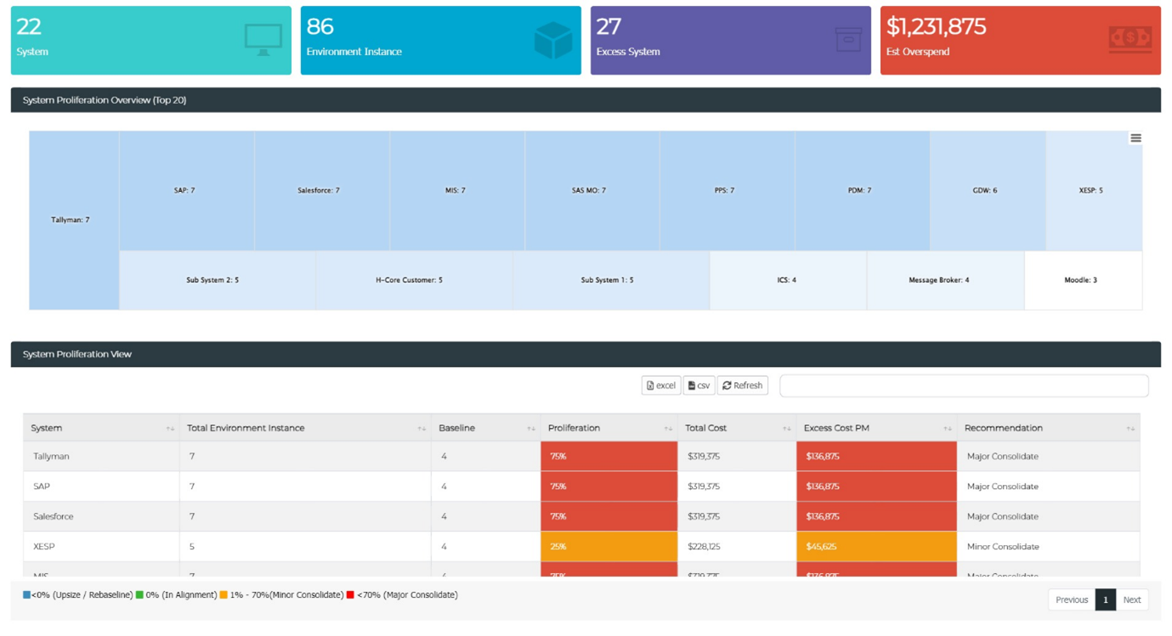The width and height of the screenshot is (1172, 636).
Task: Select the Tallyman cell in System column
Action: click(101, 456)
